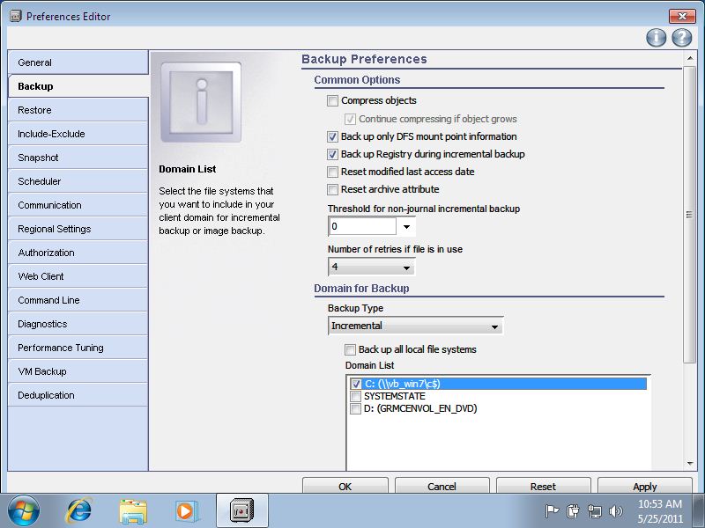Open the Authorization tab
Image resolution: width=705 pixels, height=528 pixels.
pyautogui.click(x=78, y=253)
